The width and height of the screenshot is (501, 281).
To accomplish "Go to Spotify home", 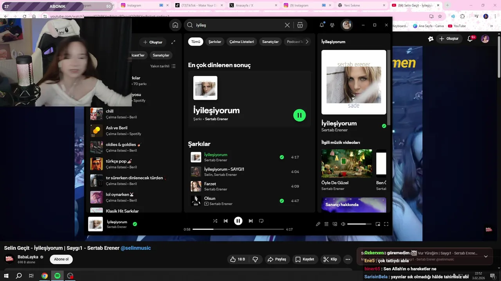I will pyautogui.click(x=175, y=25).
